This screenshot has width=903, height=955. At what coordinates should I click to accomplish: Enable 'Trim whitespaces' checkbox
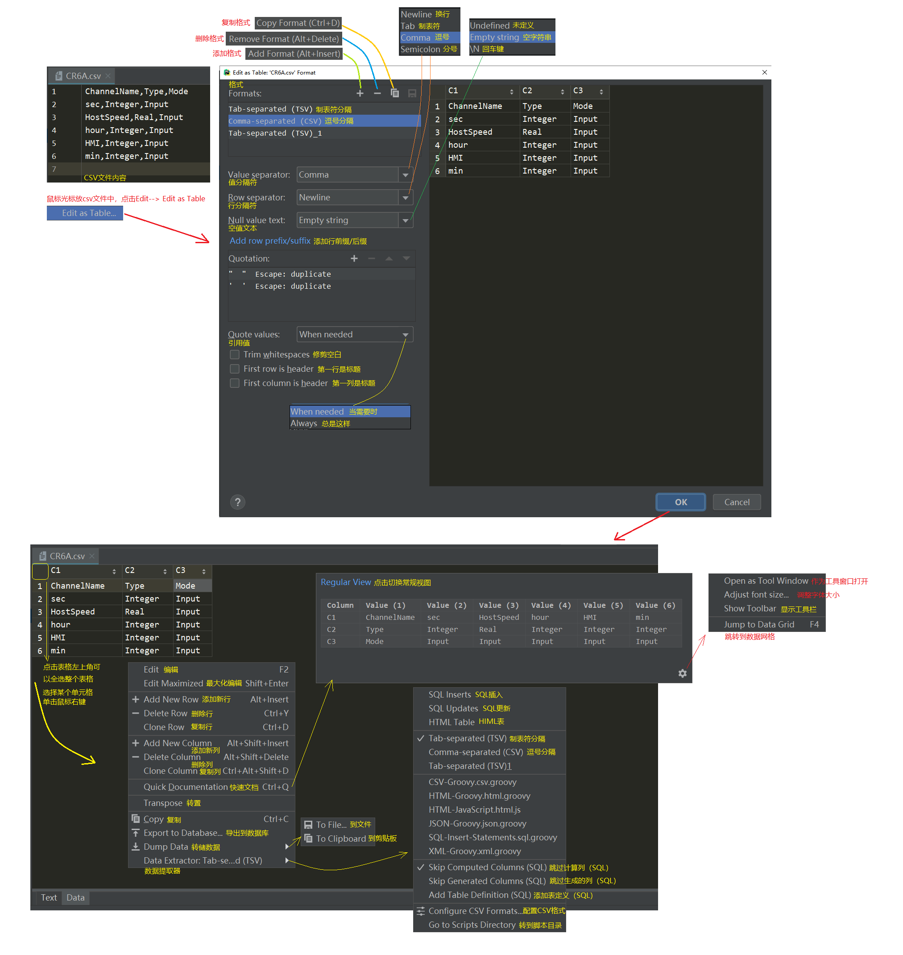(235, 355)
